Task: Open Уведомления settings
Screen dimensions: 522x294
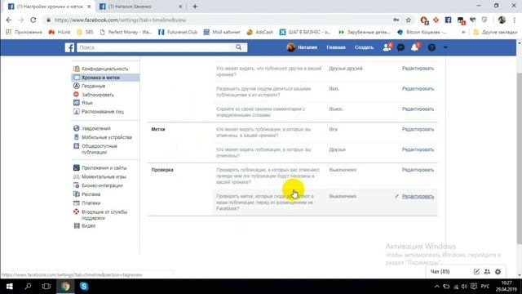Action: tap(96, 128)
